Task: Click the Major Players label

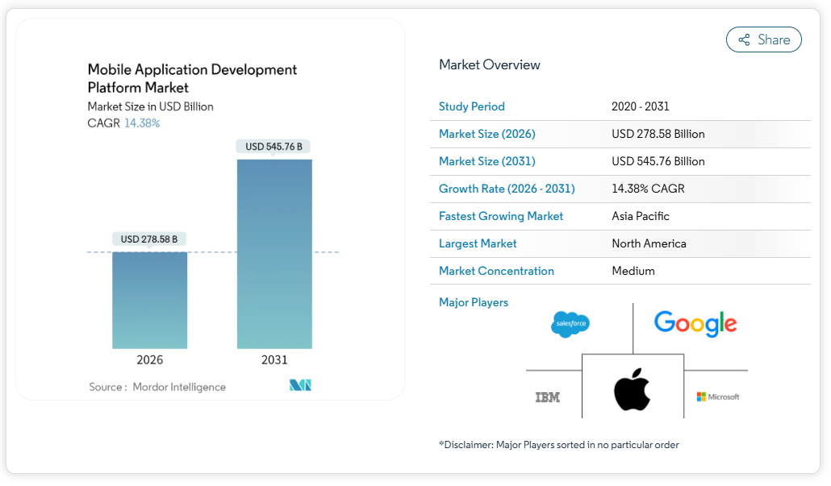Action: coord(474,302)
